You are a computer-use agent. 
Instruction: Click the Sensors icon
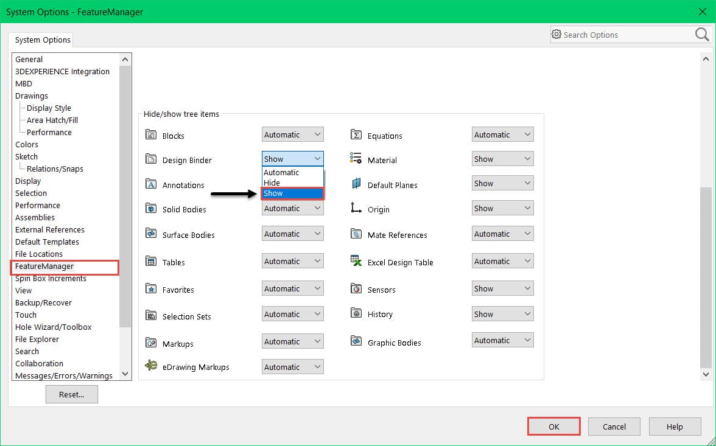[x=357, y=288]
